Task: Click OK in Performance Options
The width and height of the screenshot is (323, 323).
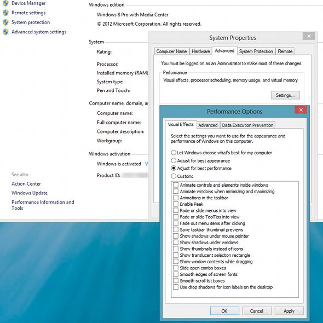Action: (224, 311)
